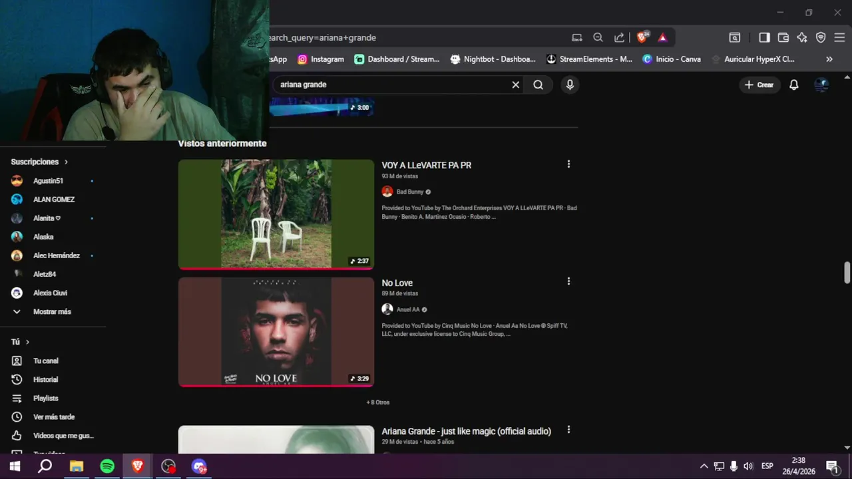Open the volume control in tray
This screenshot has height=479, width=852.
(748, 466)
